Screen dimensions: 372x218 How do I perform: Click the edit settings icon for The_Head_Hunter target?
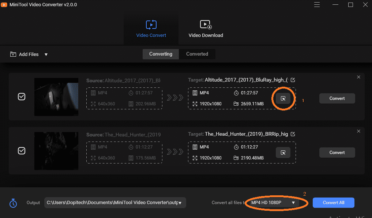coord(283,153)
